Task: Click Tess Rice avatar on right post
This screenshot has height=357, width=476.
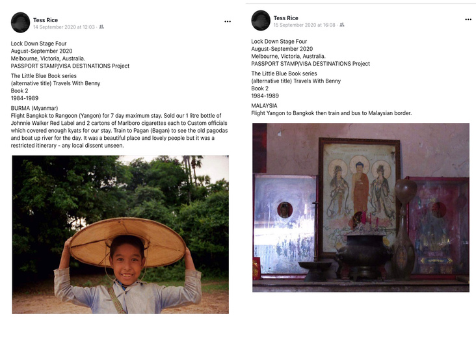Action: pos(261,20)
